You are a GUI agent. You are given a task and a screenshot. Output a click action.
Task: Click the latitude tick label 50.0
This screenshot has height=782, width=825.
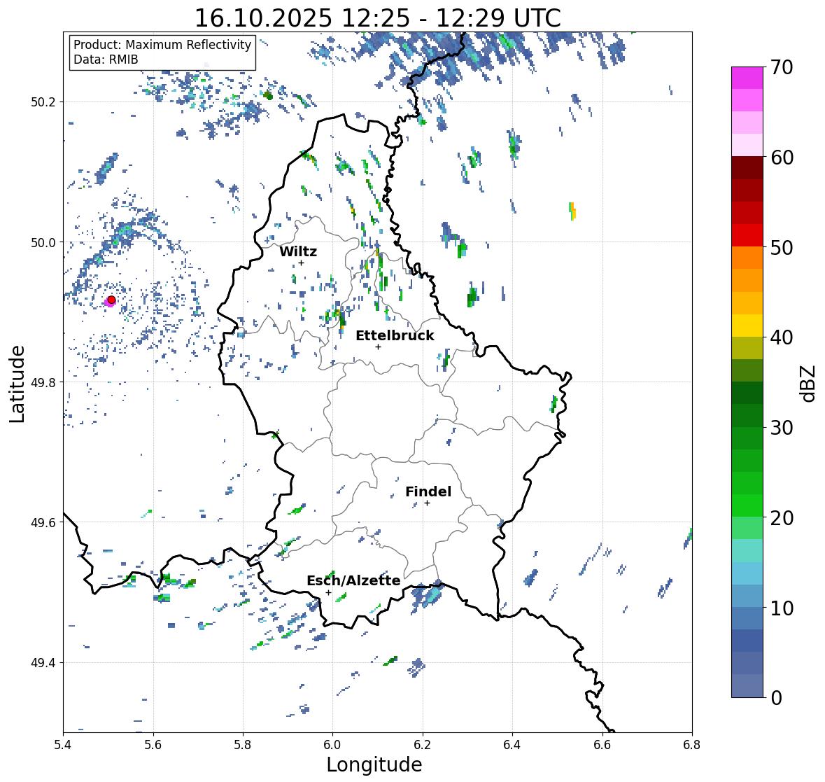coord(43,243)
